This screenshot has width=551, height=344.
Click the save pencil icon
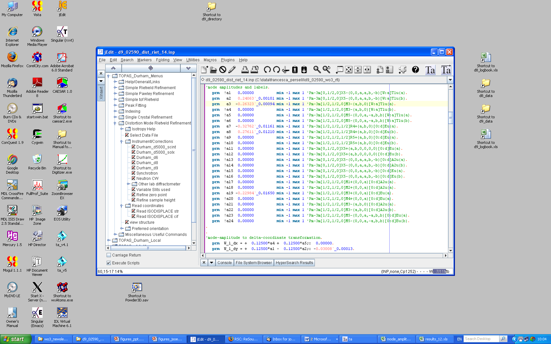click(x=232, y=69)
